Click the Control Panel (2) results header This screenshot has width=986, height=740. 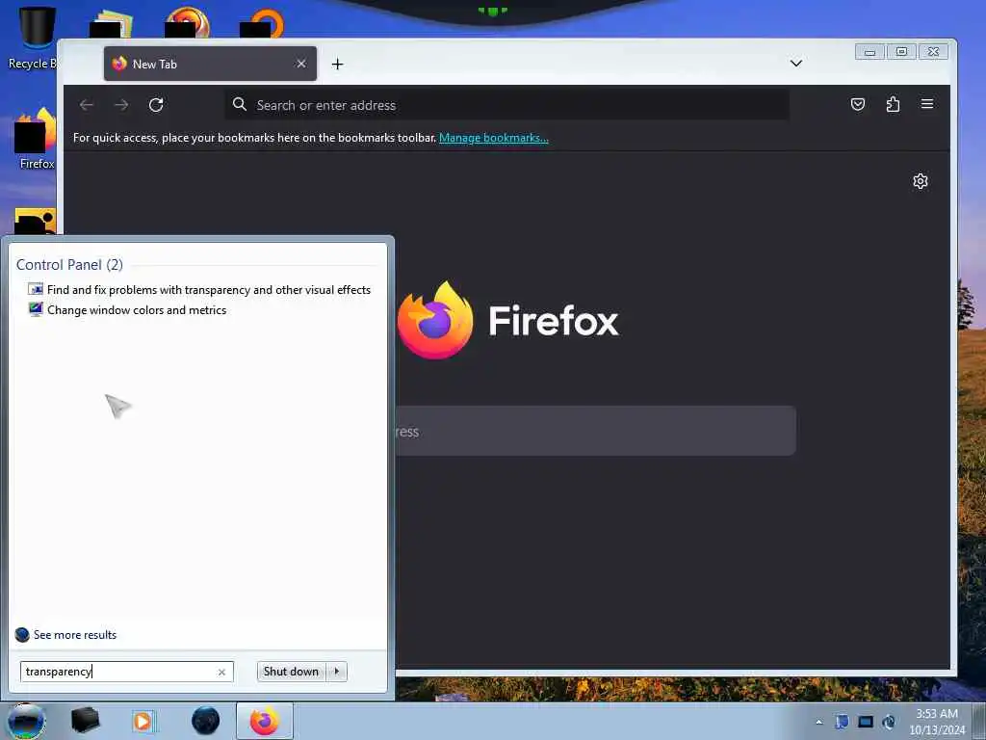(x=69, y=265)
